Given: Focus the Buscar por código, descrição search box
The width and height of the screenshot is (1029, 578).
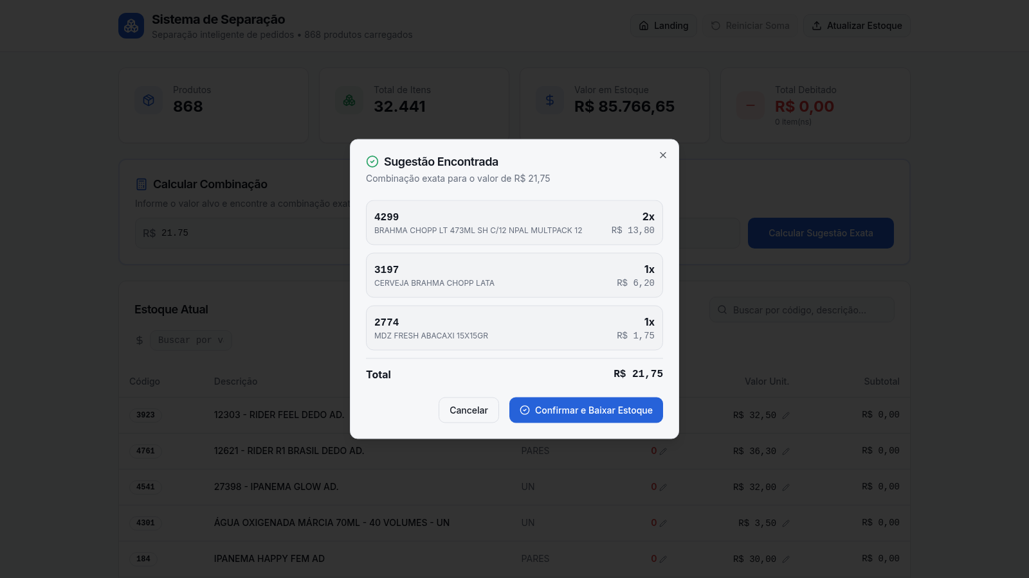Looking at the screenshot, I should click(801, 310).
